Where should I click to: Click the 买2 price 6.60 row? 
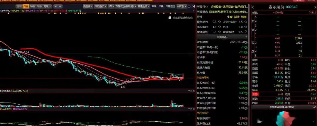pyautogui.click(x=284, y=42)
